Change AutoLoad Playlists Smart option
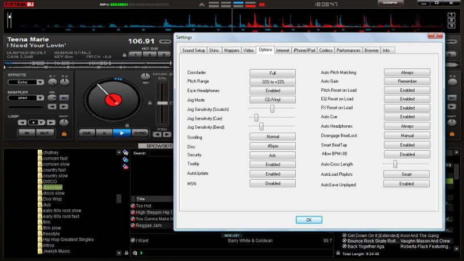Image resolution: width=464 pixels, height=261 pixels. 407,175
